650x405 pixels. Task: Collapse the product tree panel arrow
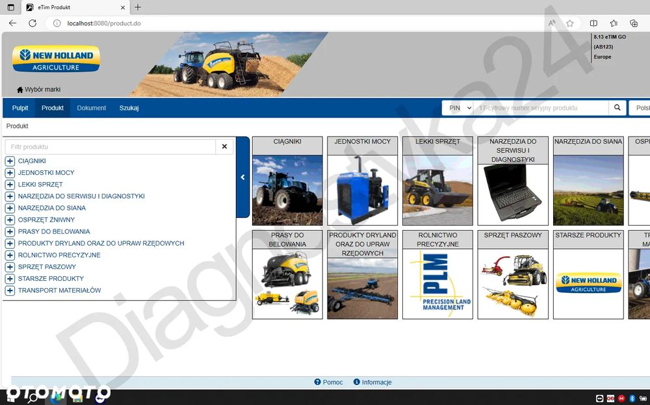coord(243,177)
